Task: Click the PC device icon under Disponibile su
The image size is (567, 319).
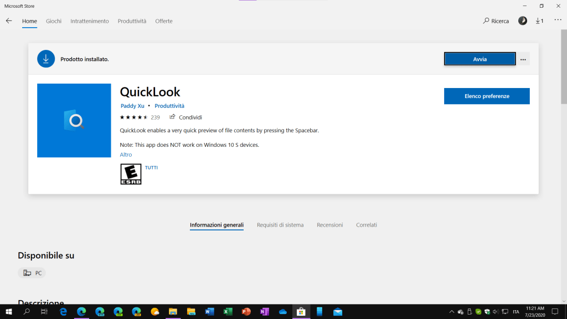Action: tap(28, 273)
